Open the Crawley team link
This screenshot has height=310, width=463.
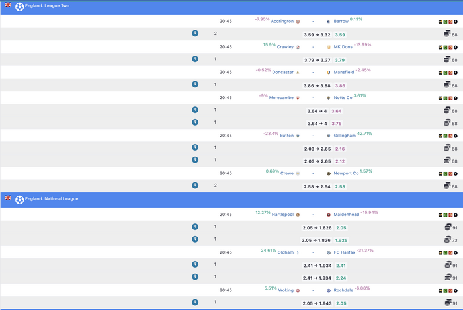pyautogui.click(x=285, y=47)
